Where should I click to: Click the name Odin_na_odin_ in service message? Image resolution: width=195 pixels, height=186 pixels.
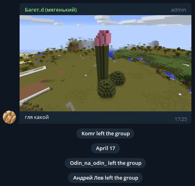point(88,163)
